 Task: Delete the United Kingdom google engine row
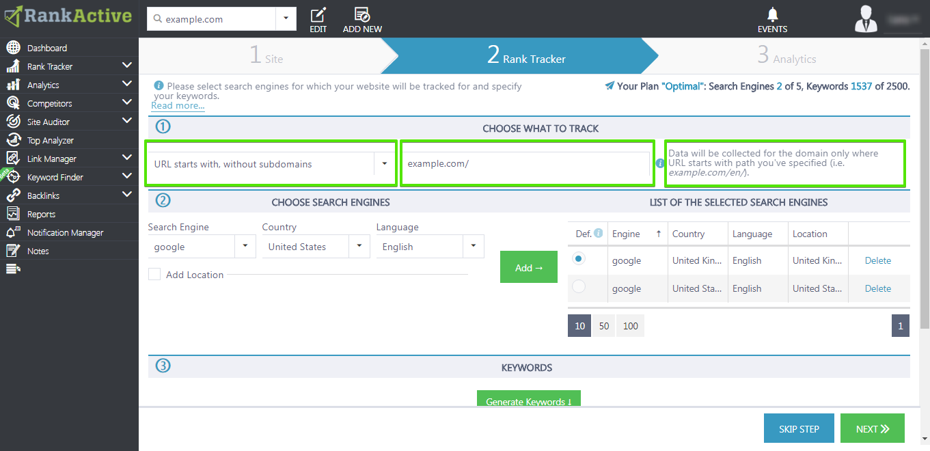tap(877, 260)
